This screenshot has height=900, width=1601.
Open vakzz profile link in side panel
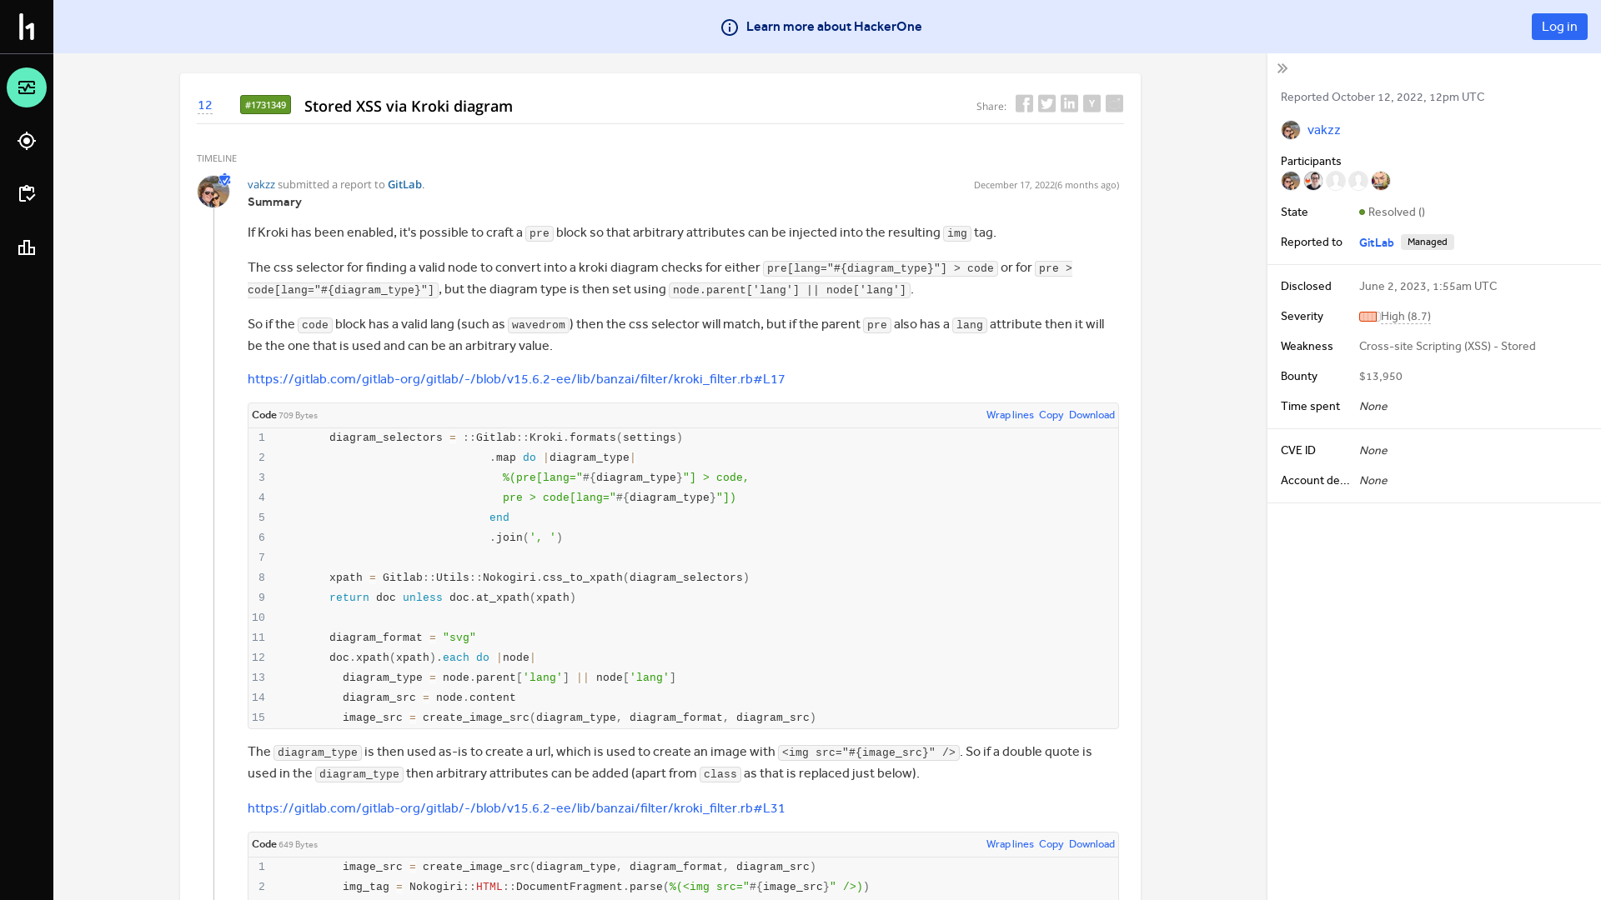[x=1323, y=130]
